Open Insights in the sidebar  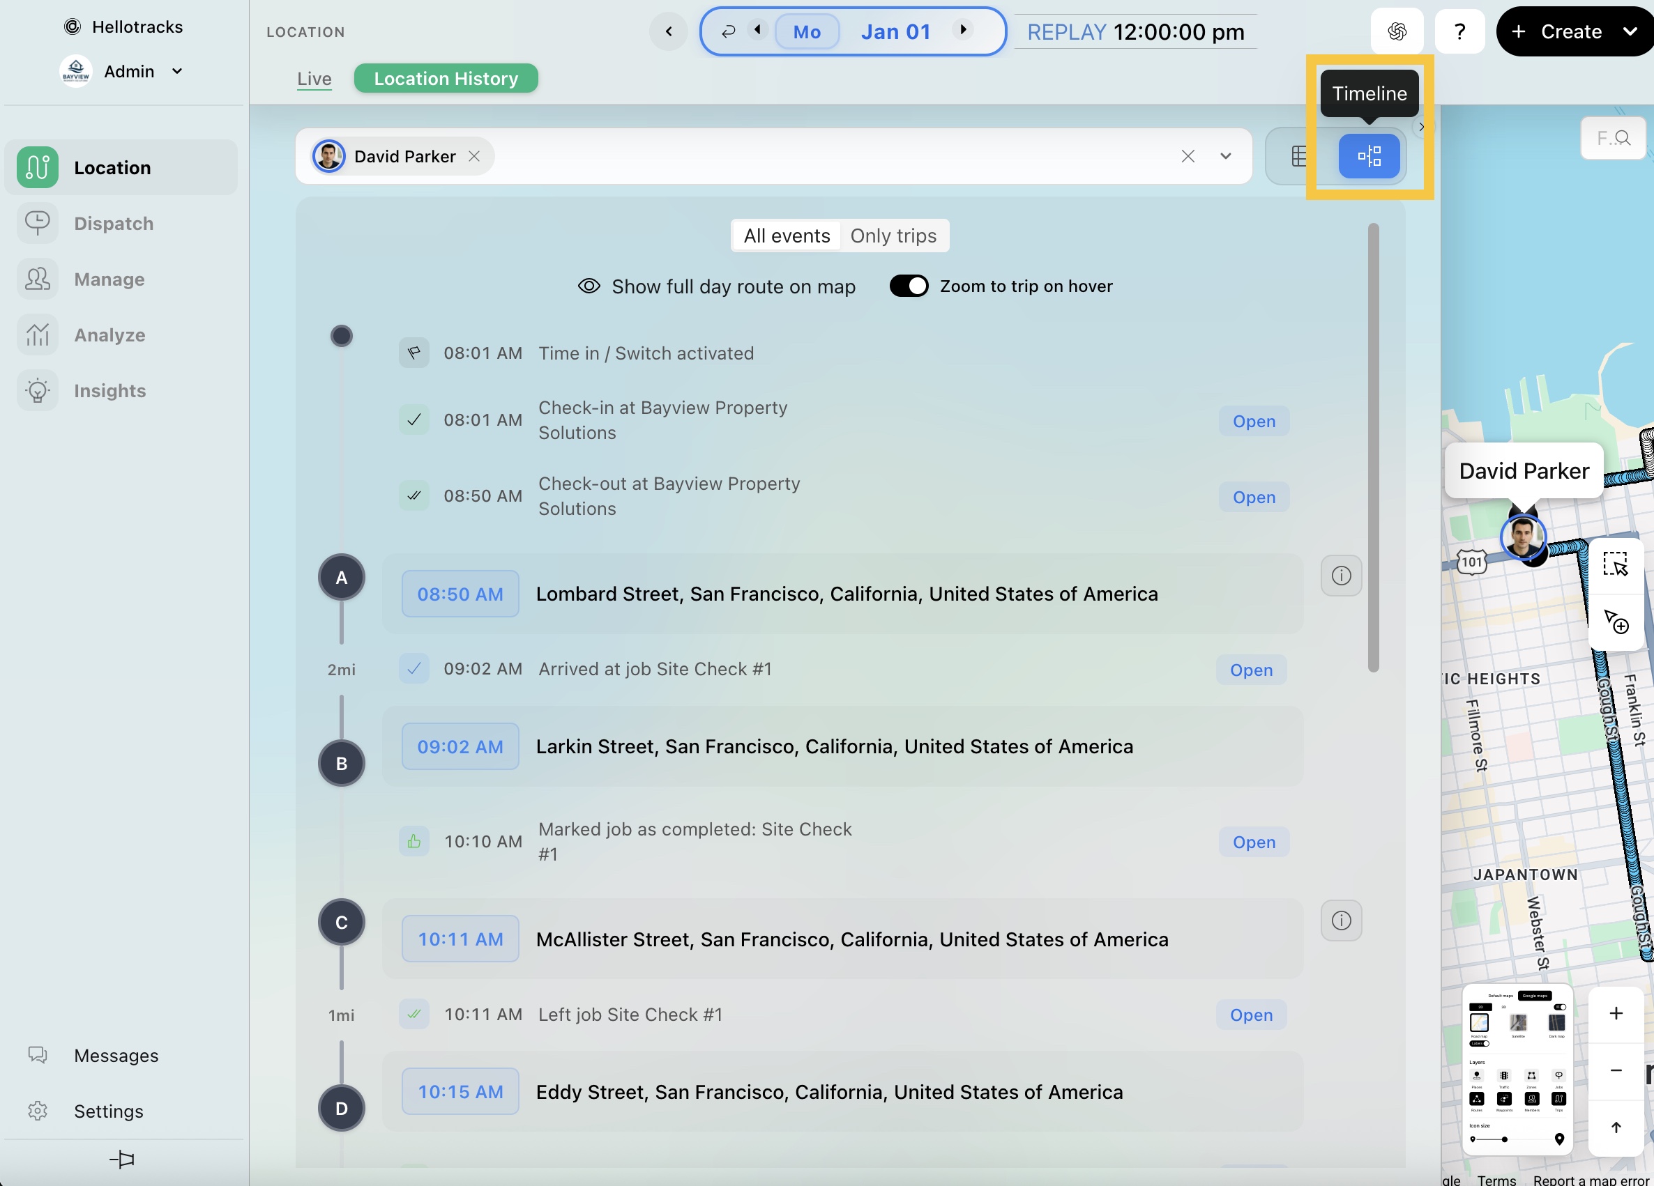(109, 391)
